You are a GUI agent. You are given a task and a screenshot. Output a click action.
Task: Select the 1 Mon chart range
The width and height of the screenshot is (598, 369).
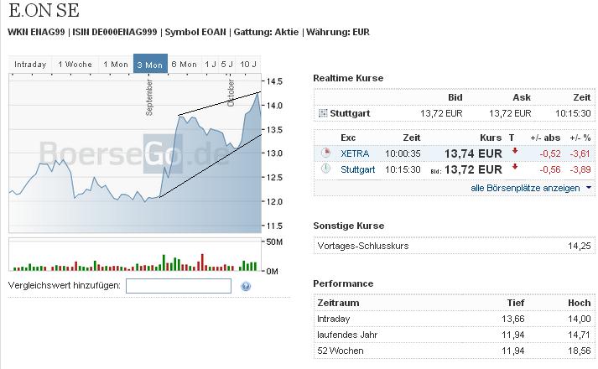click(x=115, y=65)
